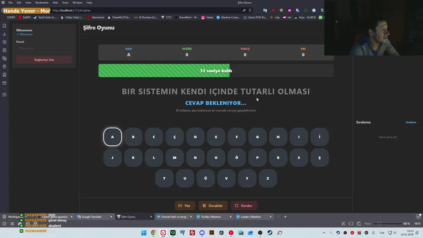Select letter A key
This screenshot has height=238, width=423.
click(x=112, y=137)
